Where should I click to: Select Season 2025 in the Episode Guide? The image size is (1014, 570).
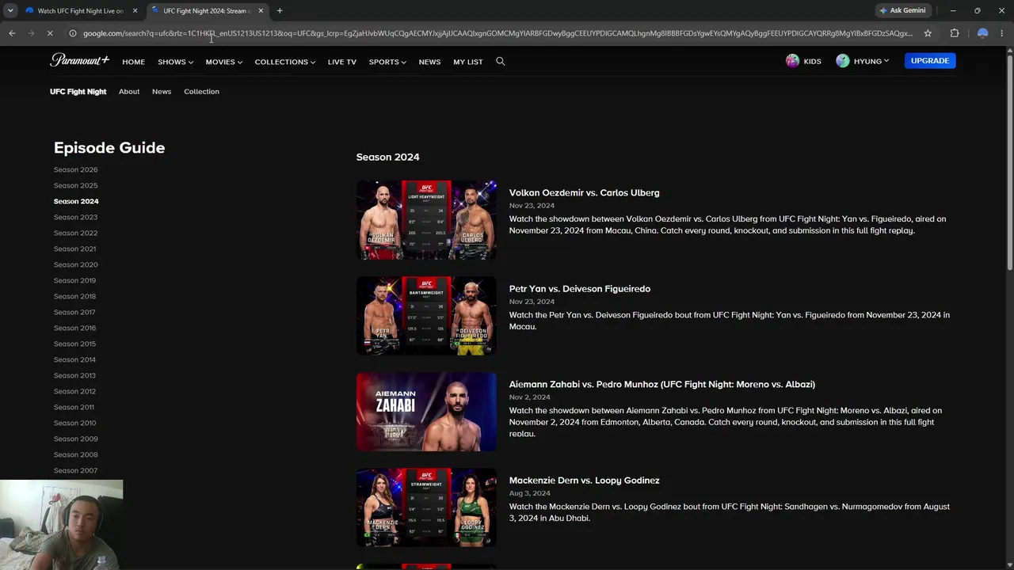point(76,185)
